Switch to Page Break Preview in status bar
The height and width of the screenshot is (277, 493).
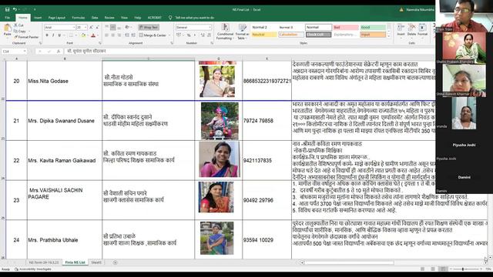point(444,269)
